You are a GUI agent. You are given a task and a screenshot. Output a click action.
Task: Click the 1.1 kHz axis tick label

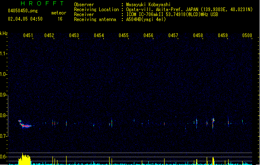pos(3,54)
